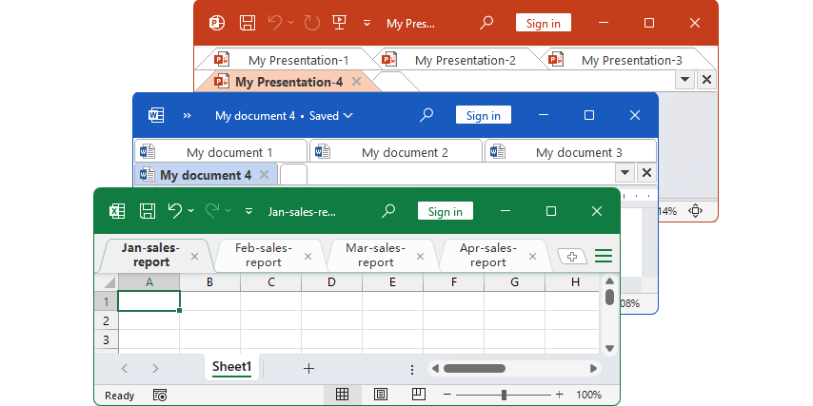Screen dimensions: 813x406
Task: Click the Excel zoom slider handle
Action: coord(504,395)
